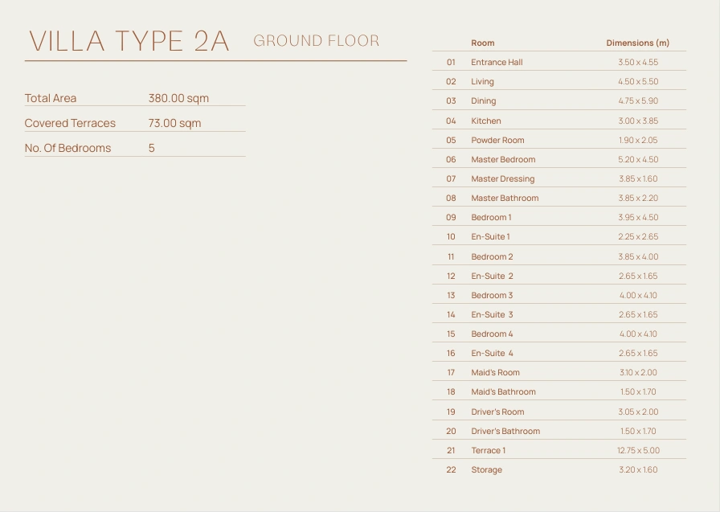Click the No. Of Bedrooms label
This screenshot has height=512, width=720.
68,148
